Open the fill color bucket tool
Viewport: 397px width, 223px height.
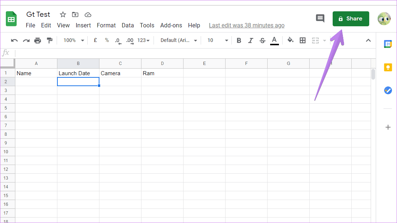click(x=290, y=40)
